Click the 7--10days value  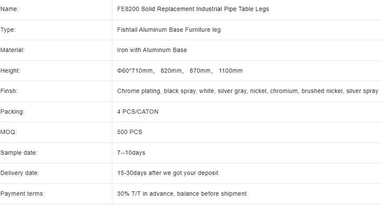pos(131,153)
